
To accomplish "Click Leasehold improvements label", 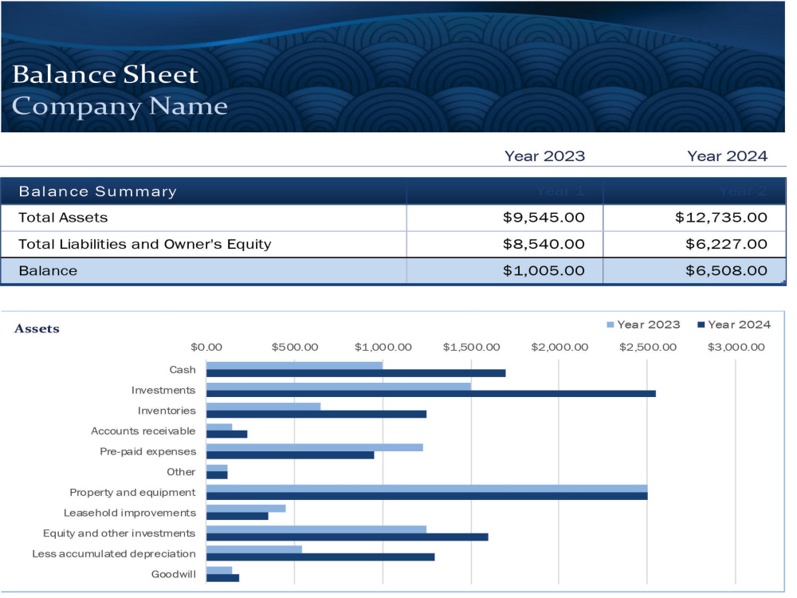I will 130,513.
